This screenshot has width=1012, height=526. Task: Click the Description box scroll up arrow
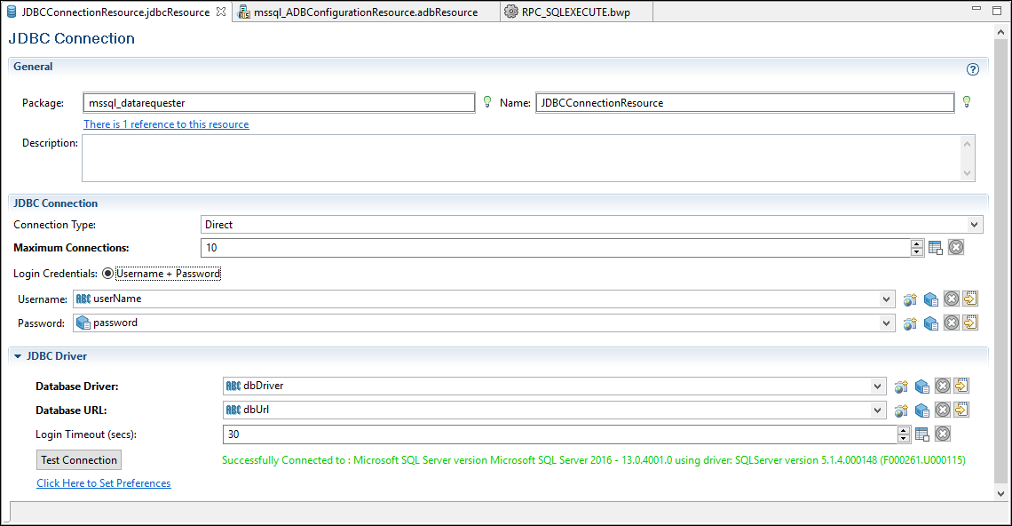pos(967,143)
